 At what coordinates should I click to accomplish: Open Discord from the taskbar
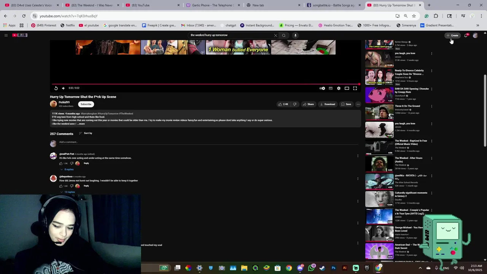300,268
